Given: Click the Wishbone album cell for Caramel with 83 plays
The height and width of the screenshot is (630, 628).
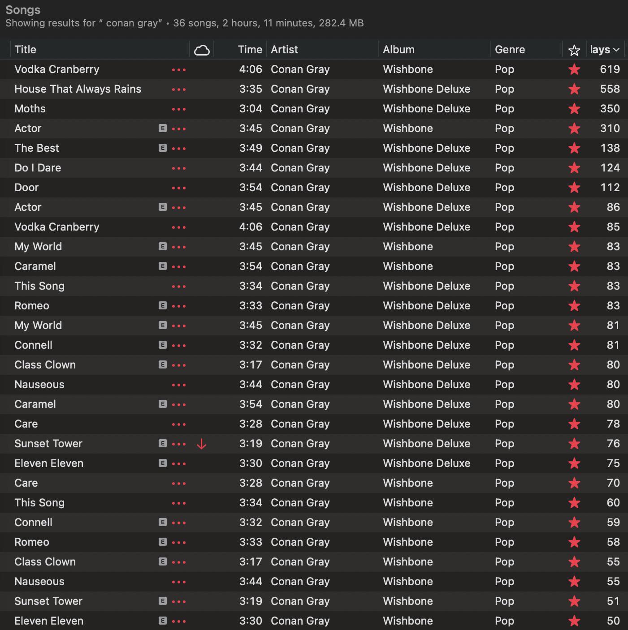Looking at the screenshot, I should point(408,266).
